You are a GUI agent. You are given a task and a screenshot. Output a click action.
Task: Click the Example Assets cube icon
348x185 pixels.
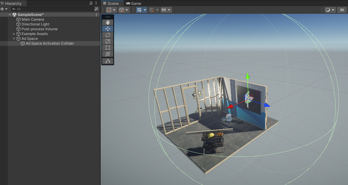point(18,34)
